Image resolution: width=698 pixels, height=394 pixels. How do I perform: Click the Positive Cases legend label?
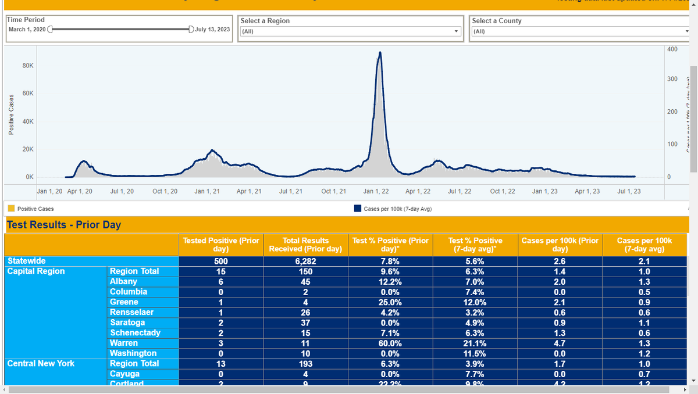coord(35,209)
